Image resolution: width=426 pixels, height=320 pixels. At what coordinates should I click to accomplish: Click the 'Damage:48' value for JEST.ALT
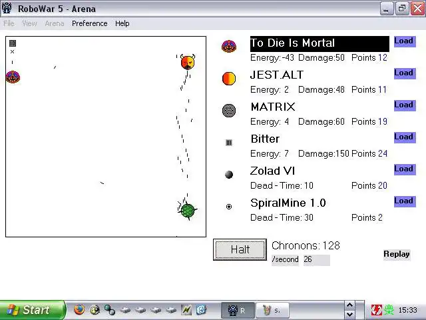[x=321, y=89]
